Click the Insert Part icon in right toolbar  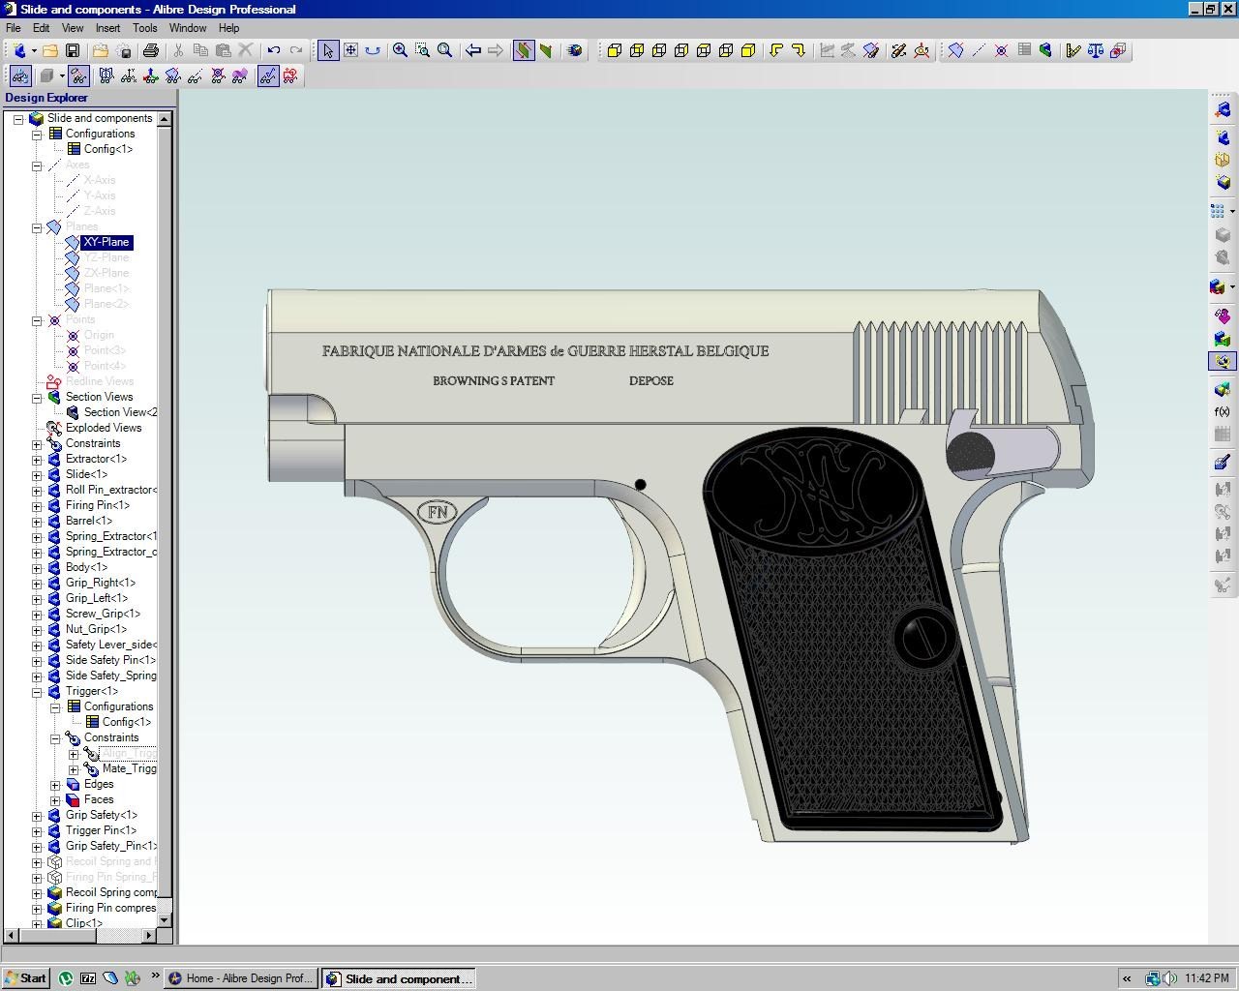(x=1223, y=110)
